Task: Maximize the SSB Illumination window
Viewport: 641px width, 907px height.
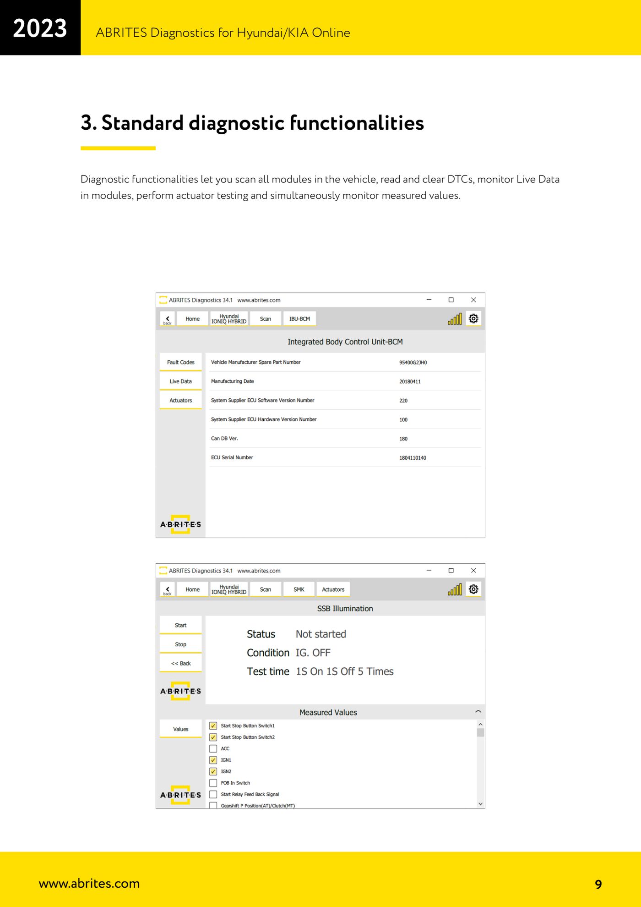Action: click(451, 571)
